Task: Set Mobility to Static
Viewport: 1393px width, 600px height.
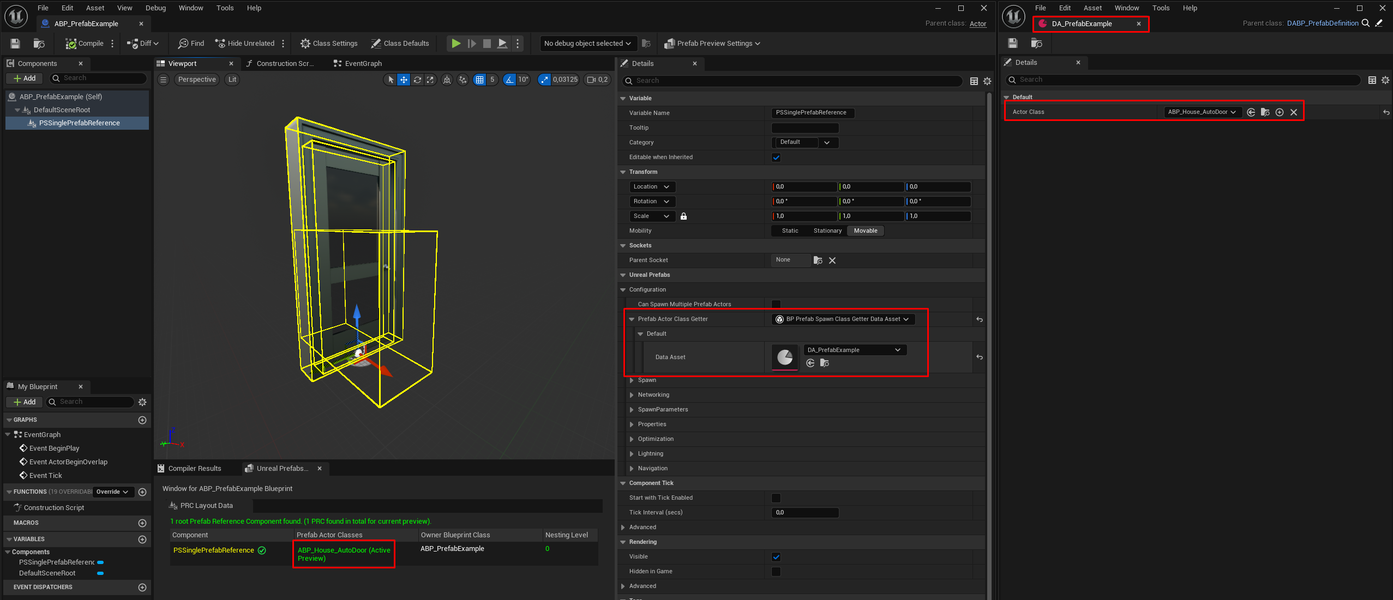Action: coord(790,231)
